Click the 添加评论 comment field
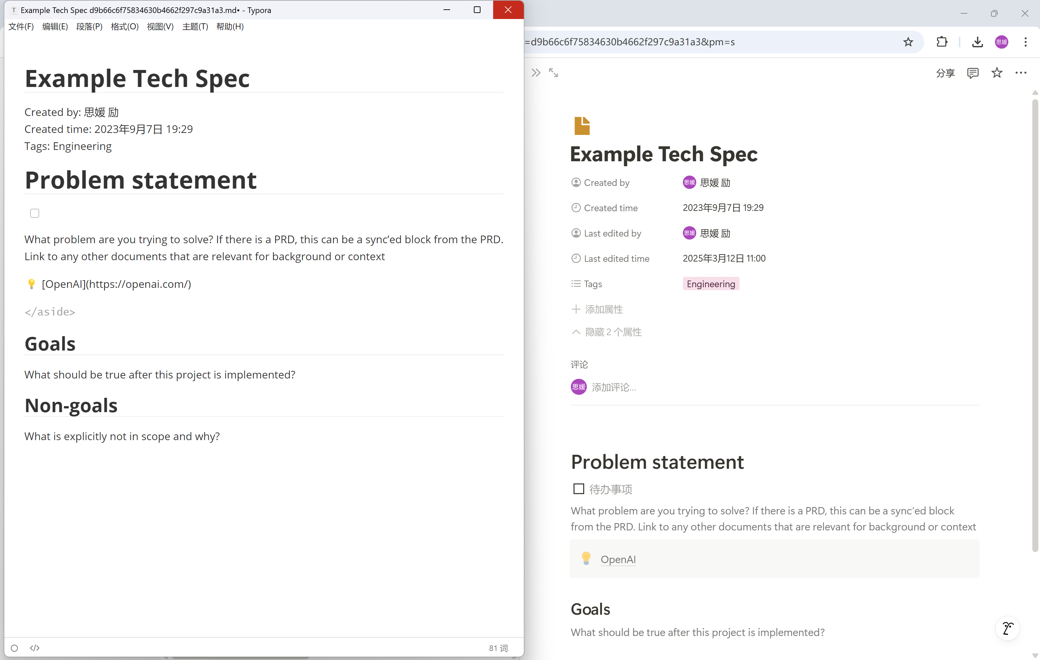This screenshot has height=660, width=1040. coord(614,387)
